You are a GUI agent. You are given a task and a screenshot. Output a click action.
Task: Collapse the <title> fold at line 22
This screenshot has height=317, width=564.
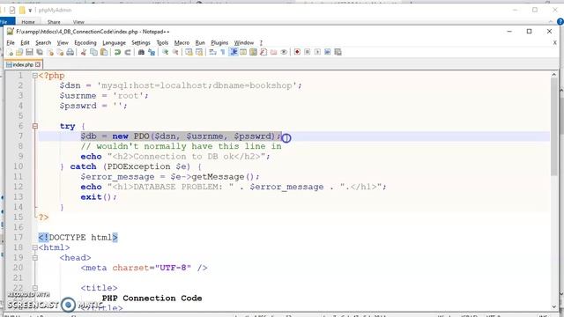click(35, 288)
